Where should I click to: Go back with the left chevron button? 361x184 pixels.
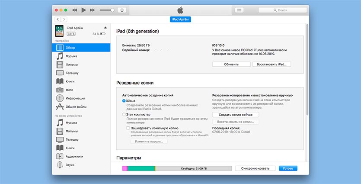click(x=58, y=19)
